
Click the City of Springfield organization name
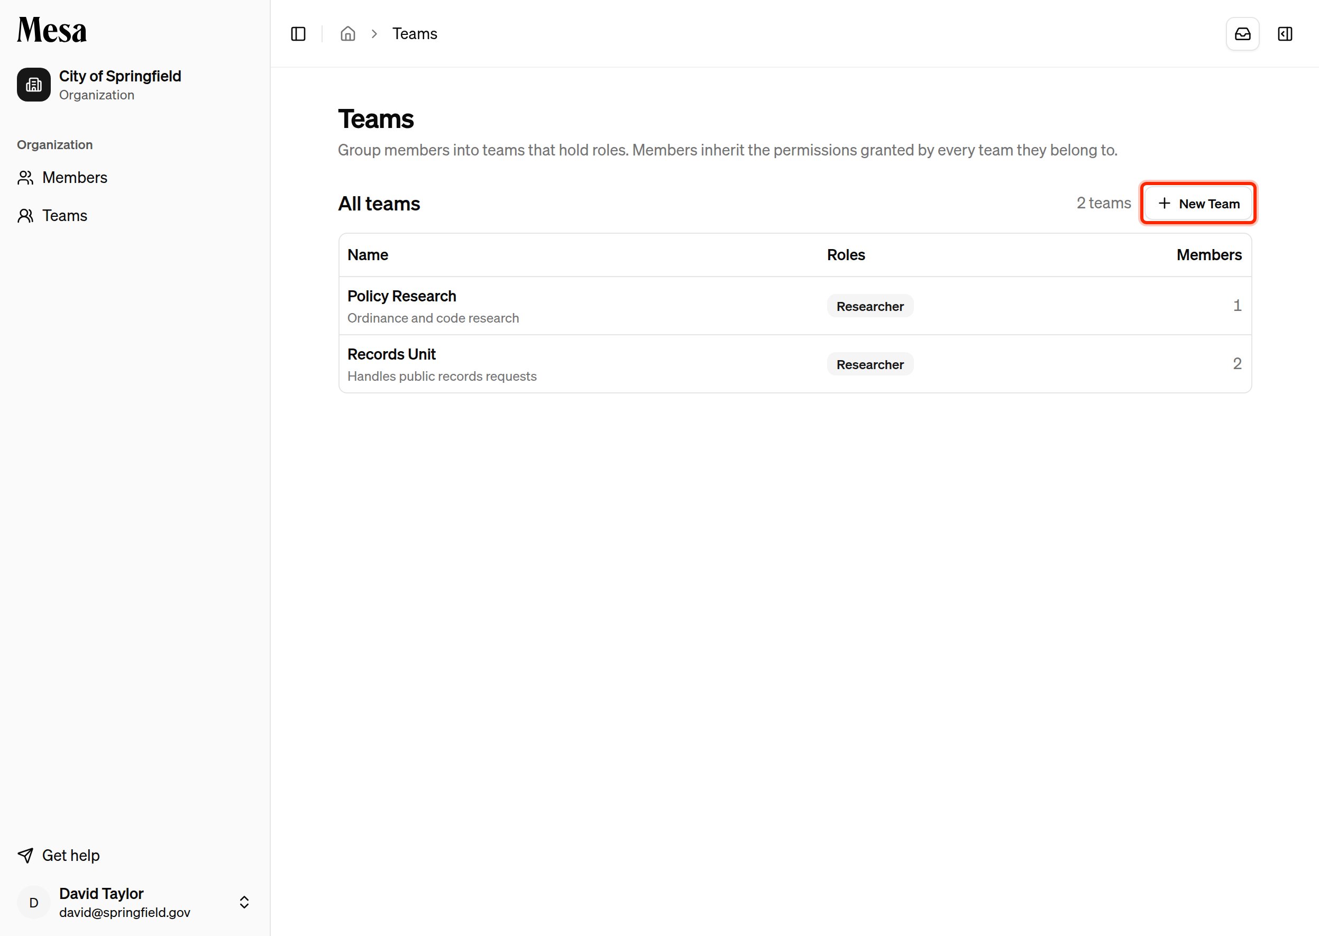(x=120, y=76)
